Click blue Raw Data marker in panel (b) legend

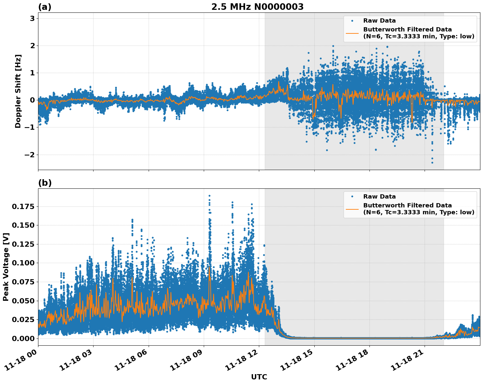pos(352,197)
